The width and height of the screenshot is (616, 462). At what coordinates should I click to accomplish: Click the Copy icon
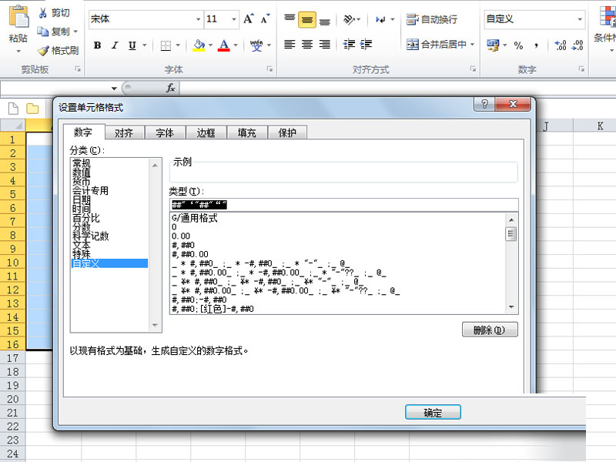pyautogui.click(x=42, y=31)
